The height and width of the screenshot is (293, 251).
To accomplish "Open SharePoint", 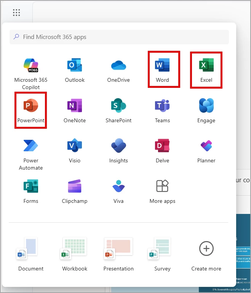I will pyautogui.click(x=118, y=111).
